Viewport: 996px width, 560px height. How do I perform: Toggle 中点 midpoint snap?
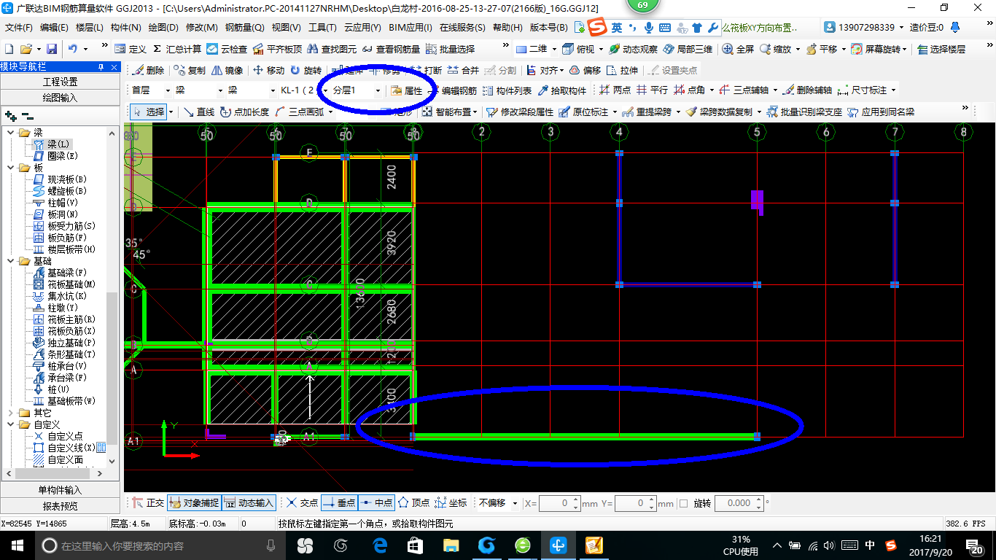pyautogui.click(x=376, y=503)
